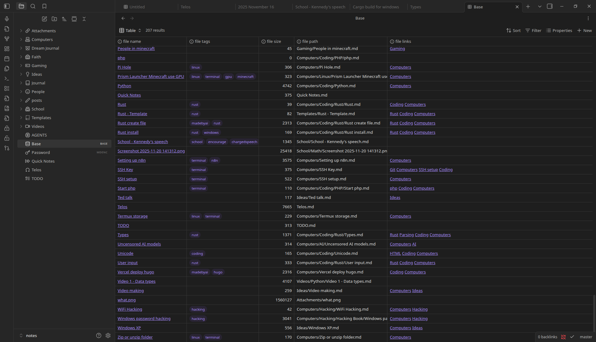This screenshot has height=342, width=596.
Task: Switch to Cargo build for windows tab
Action: 376,7
